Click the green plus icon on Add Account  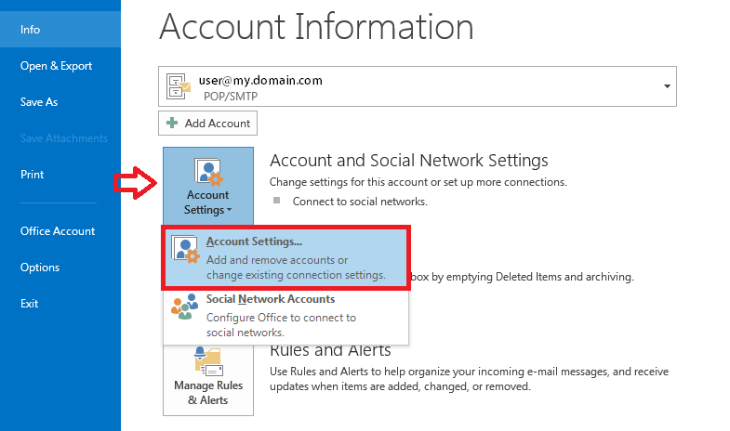(172, 124)
